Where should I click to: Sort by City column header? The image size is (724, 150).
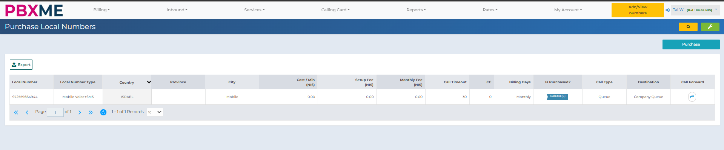232,82
